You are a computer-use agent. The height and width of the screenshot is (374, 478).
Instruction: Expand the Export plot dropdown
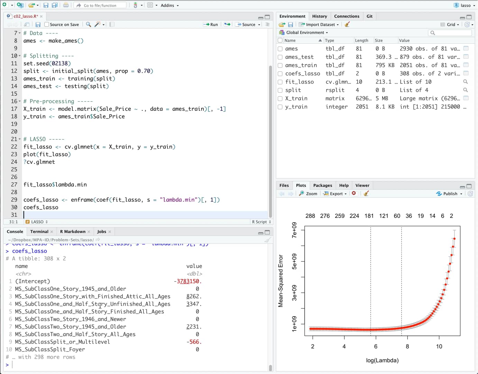click(x=335, y=194)
